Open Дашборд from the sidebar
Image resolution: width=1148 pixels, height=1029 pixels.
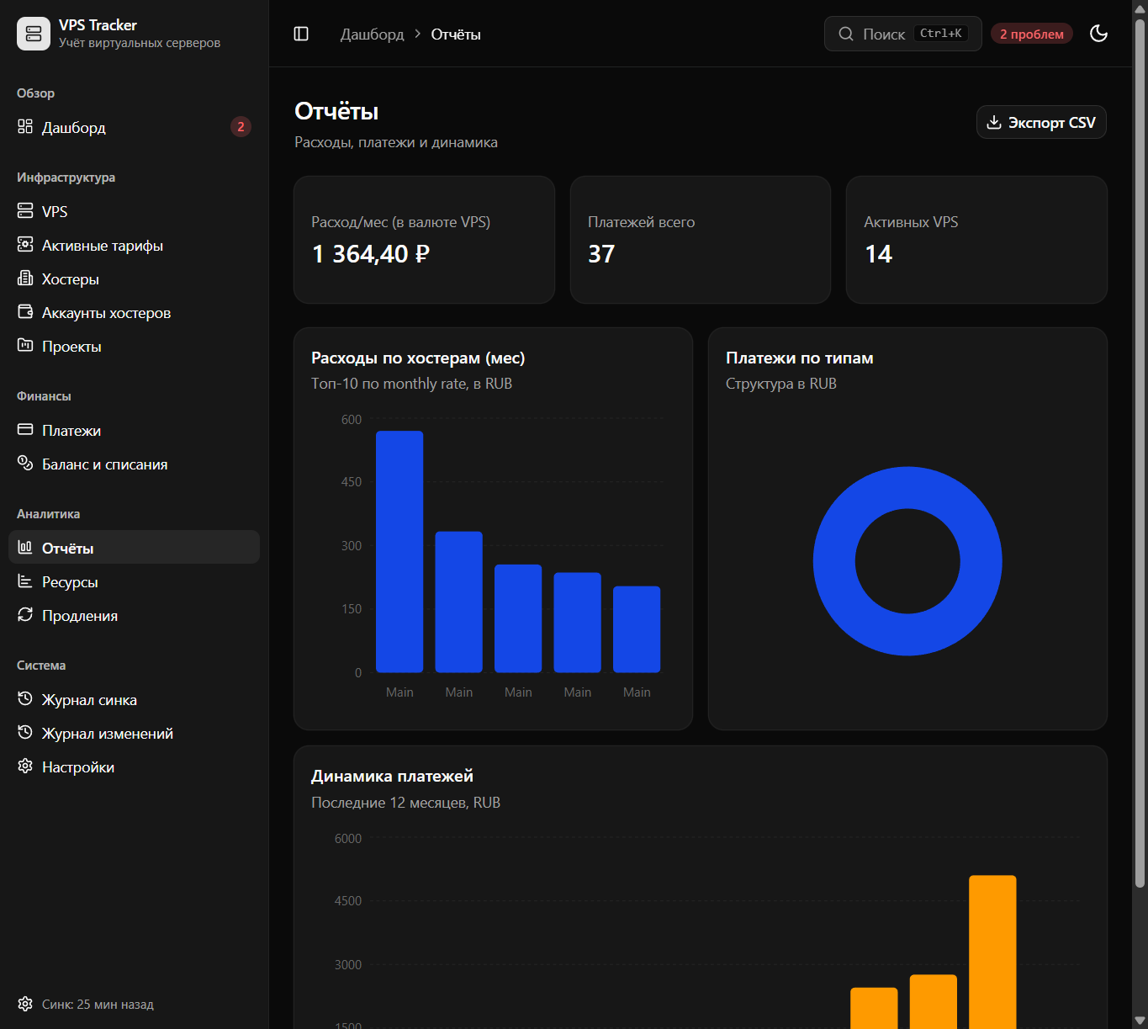tap(134, 127)
